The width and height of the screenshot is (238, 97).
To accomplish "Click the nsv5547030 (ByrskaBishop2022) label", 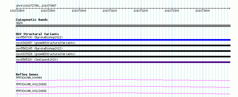I will pyautogui.click(x=39, y=37).
